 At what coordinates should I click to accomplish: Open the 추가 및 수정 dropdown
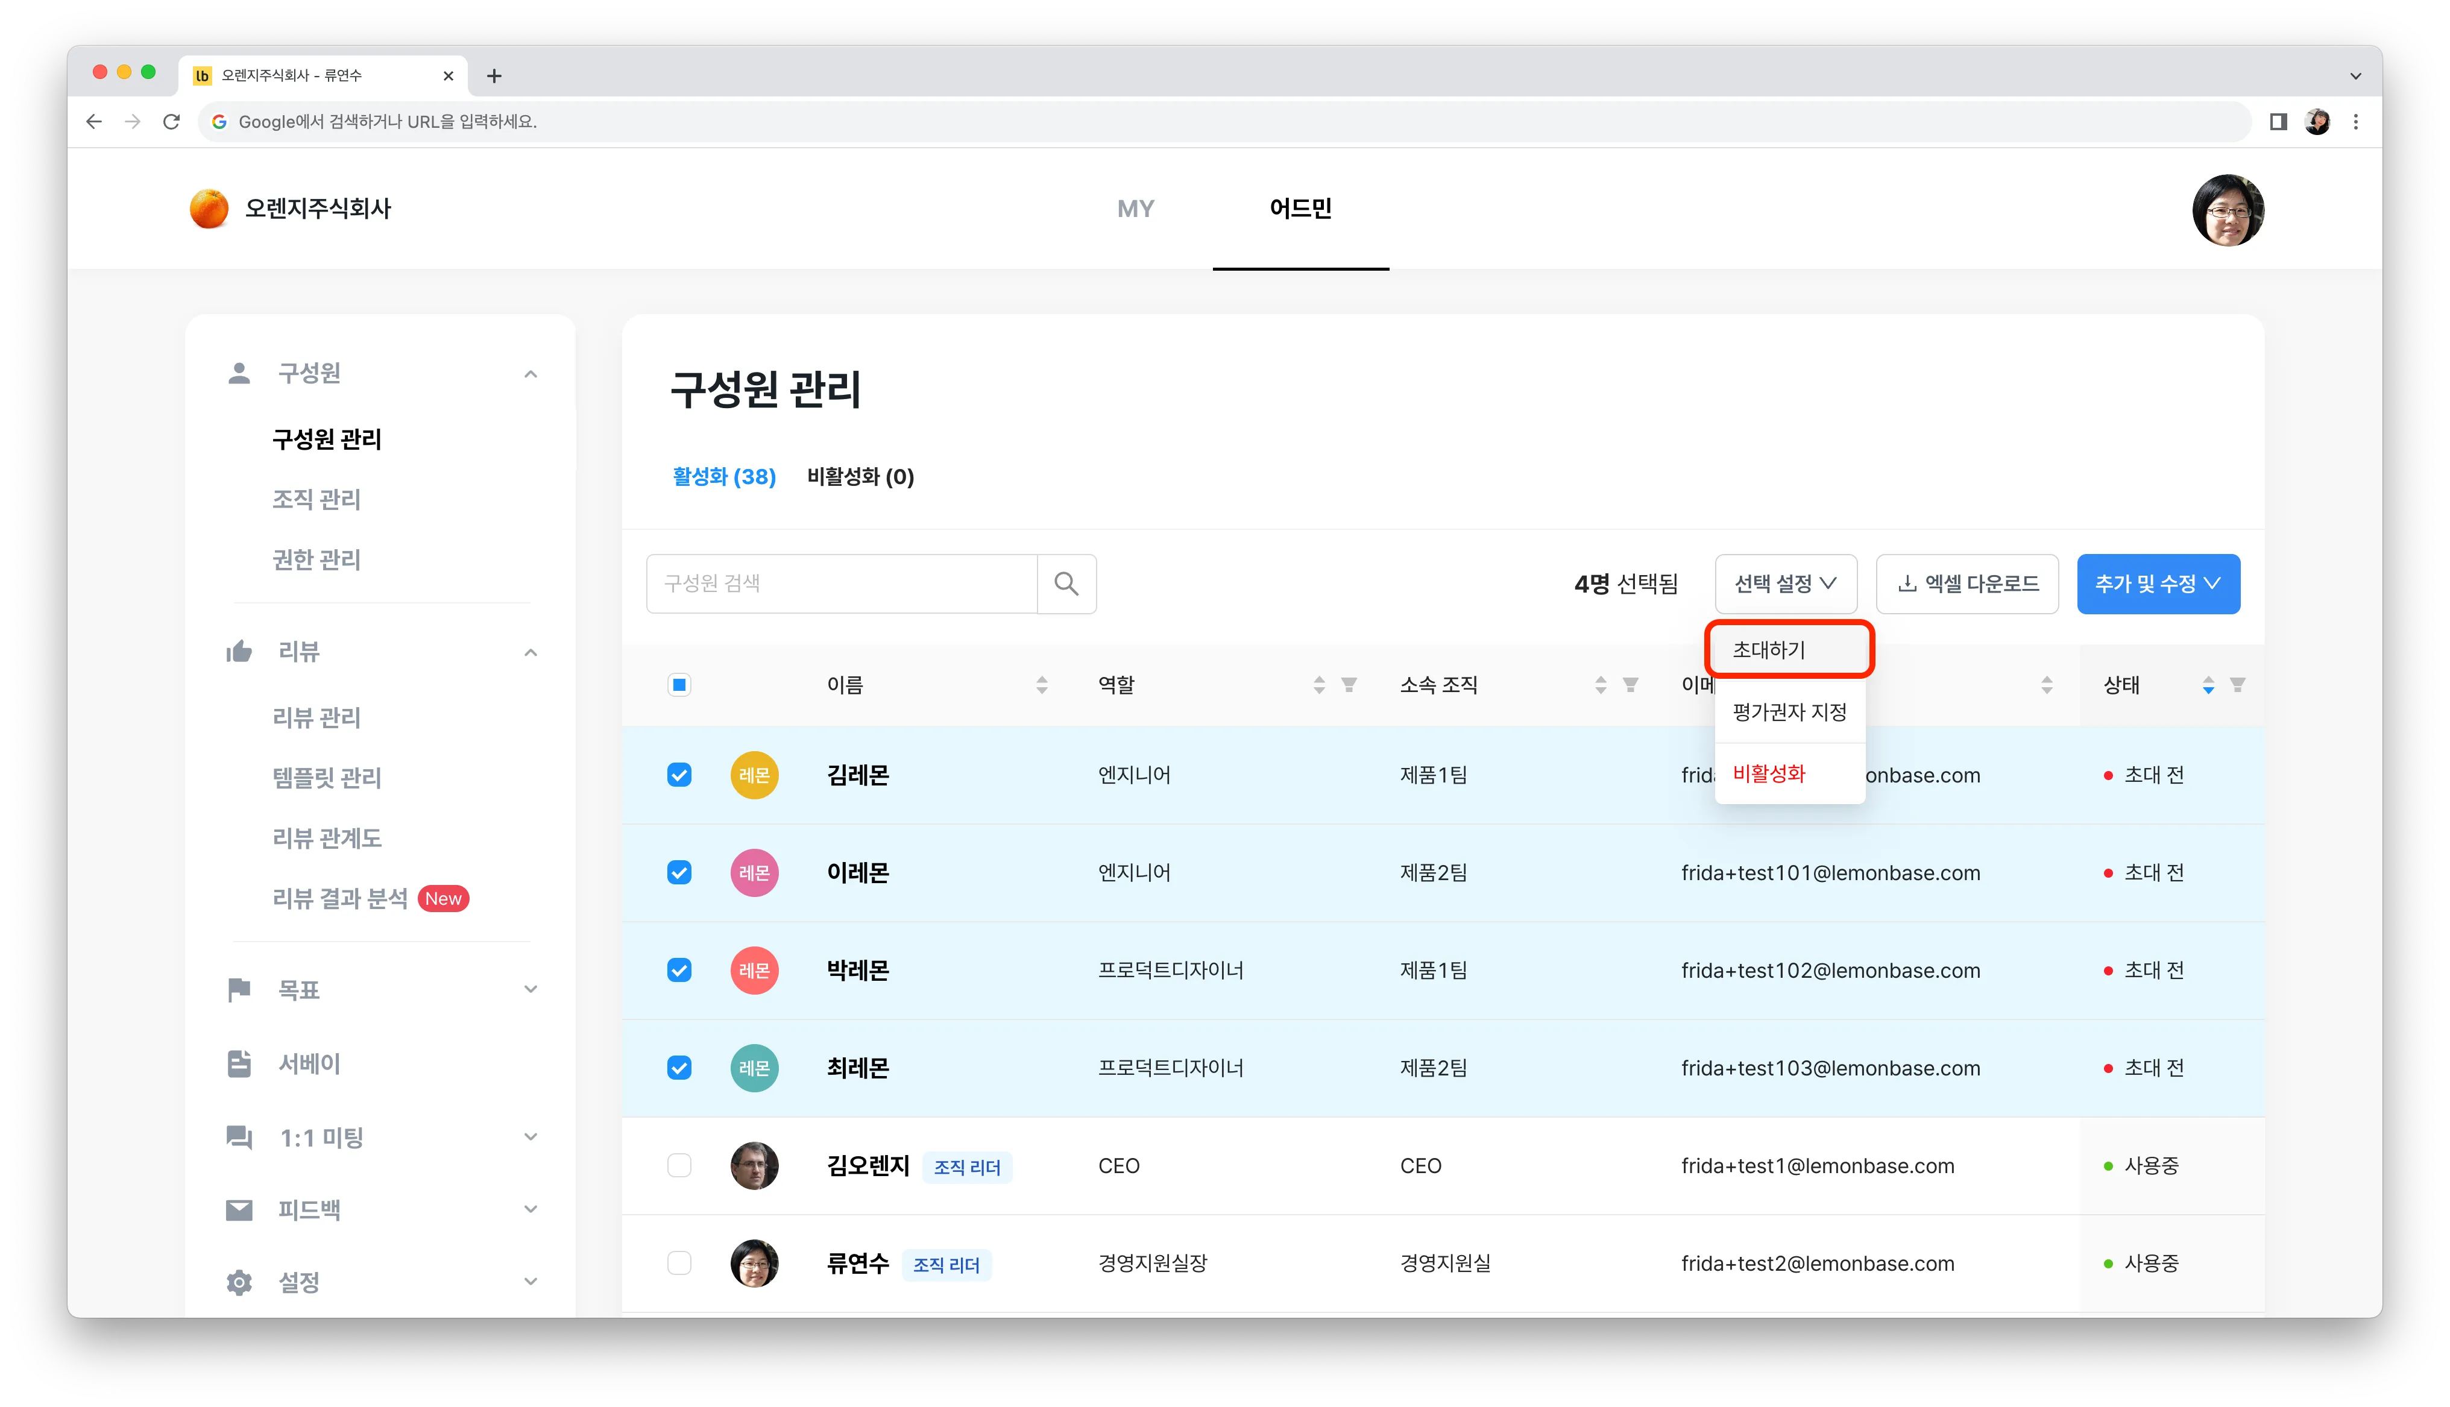(x=2158, y=584)
